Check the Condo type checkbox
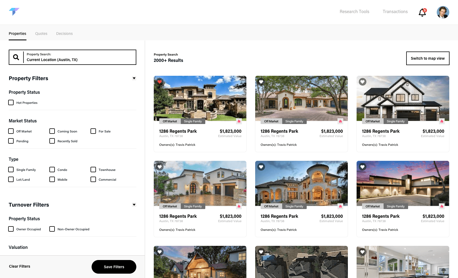458x278 pixels. 52,170
